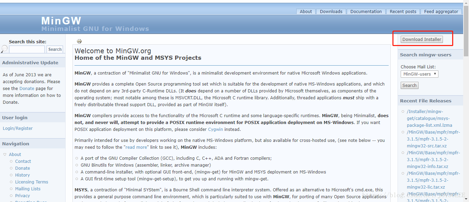This screenshot has height=202, width=469.
Task: Click the Recent File Releases heading
Action: coord(426,101)
